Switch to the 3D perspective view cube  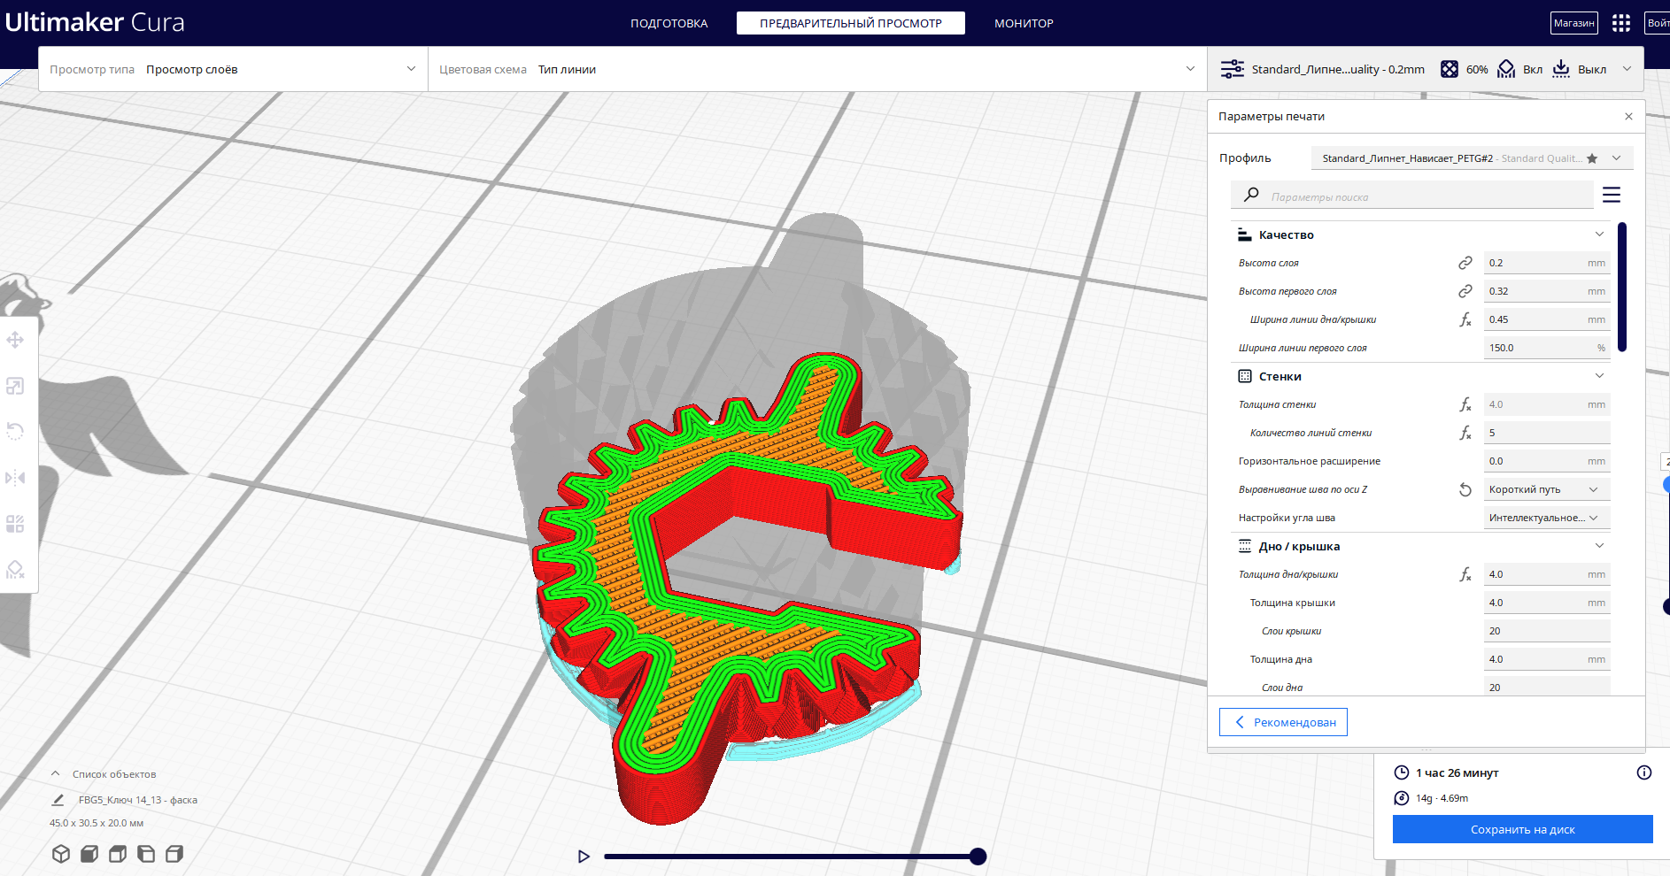(61, 854)
